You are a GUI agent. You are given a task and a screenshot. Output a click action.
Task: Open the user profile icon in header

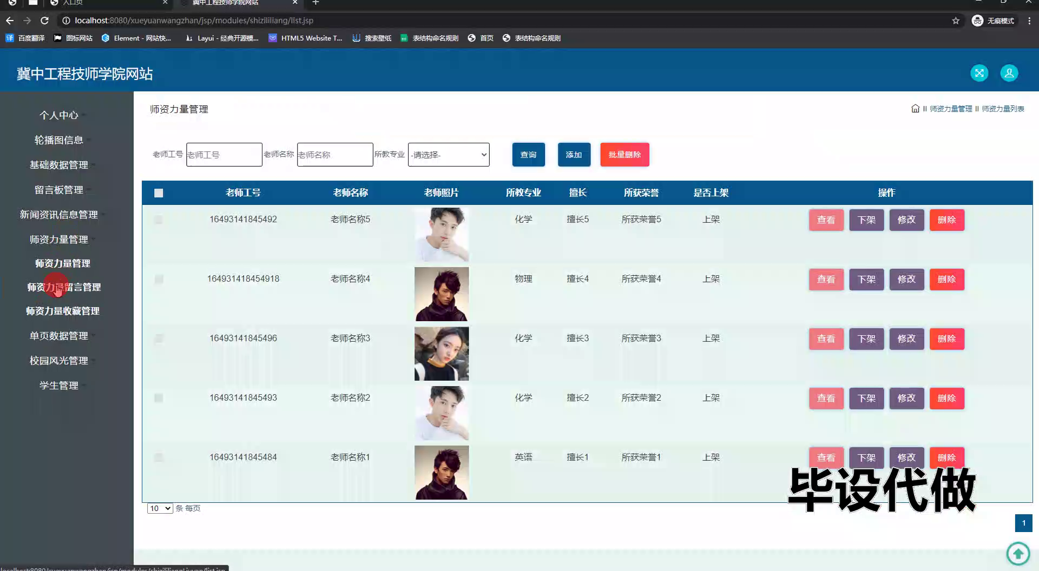1009,73
